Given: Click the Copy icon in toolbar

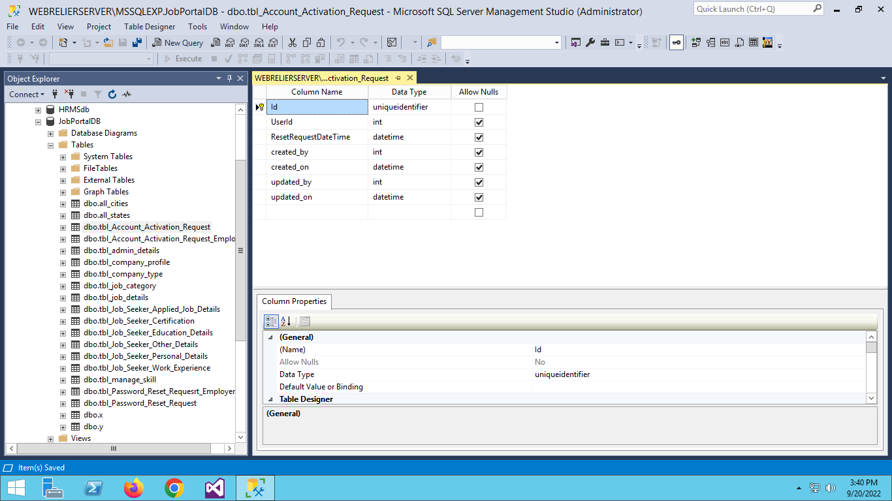Looking at the screenshot, I should tap(306, 42).
